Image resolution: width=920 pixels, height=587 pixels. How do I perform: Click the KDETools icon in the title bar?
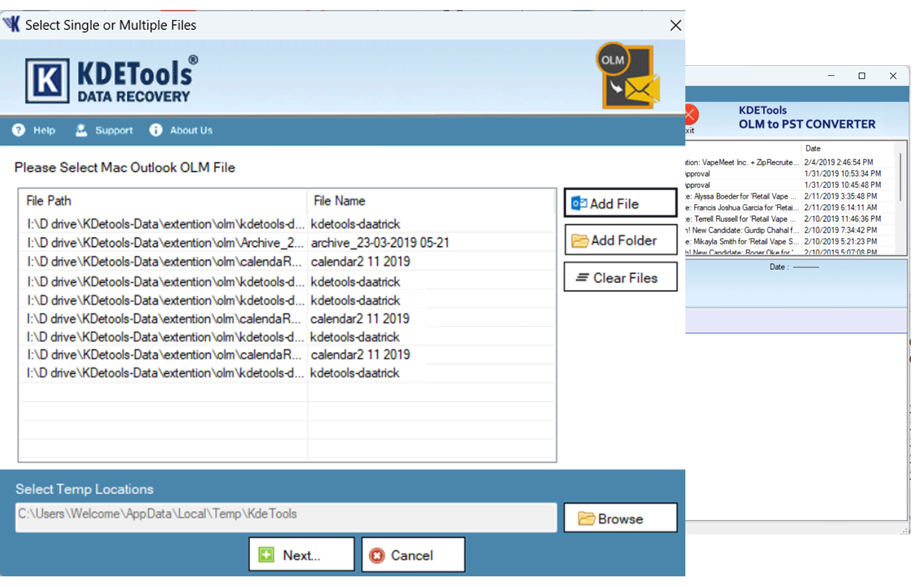(11, 25)
